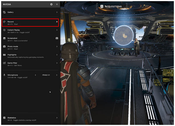
Task: Click 'Alt+F3 - Edit filters' text
Action: (15, 65)
